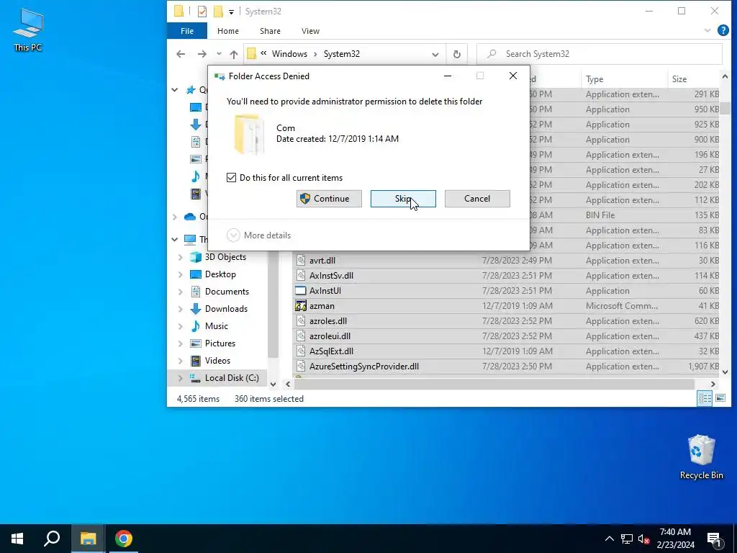Image resolution: width=737 pixels, height=553 pixels.
Task: Click Properties quick access toolbar icon
Action: point(202,12)
